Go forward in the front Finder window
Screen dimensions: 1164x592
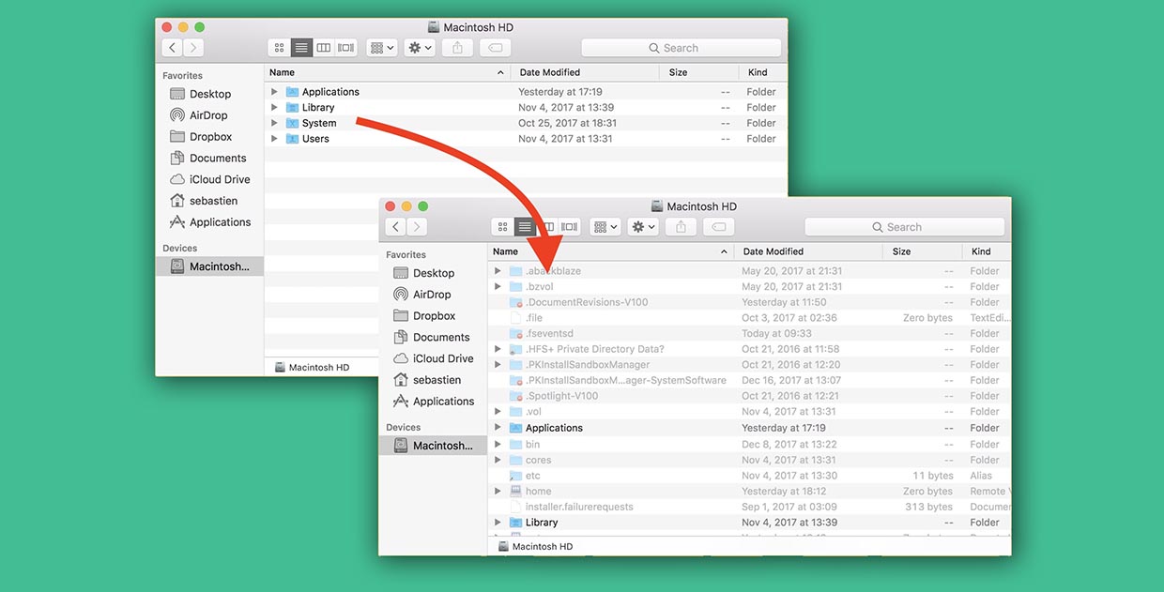click(x=417, y=227)
